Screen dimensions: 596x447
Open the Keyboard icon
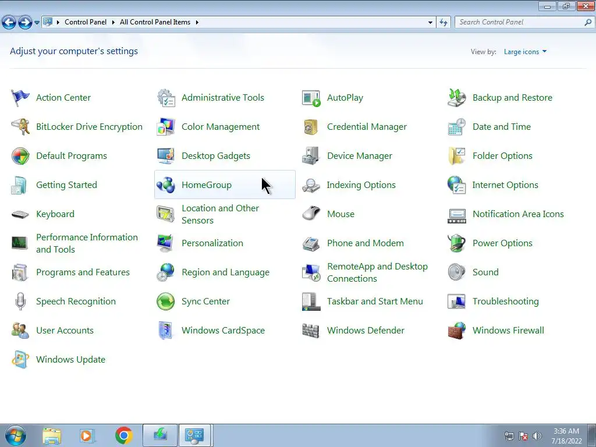click(x=20, y=214)
